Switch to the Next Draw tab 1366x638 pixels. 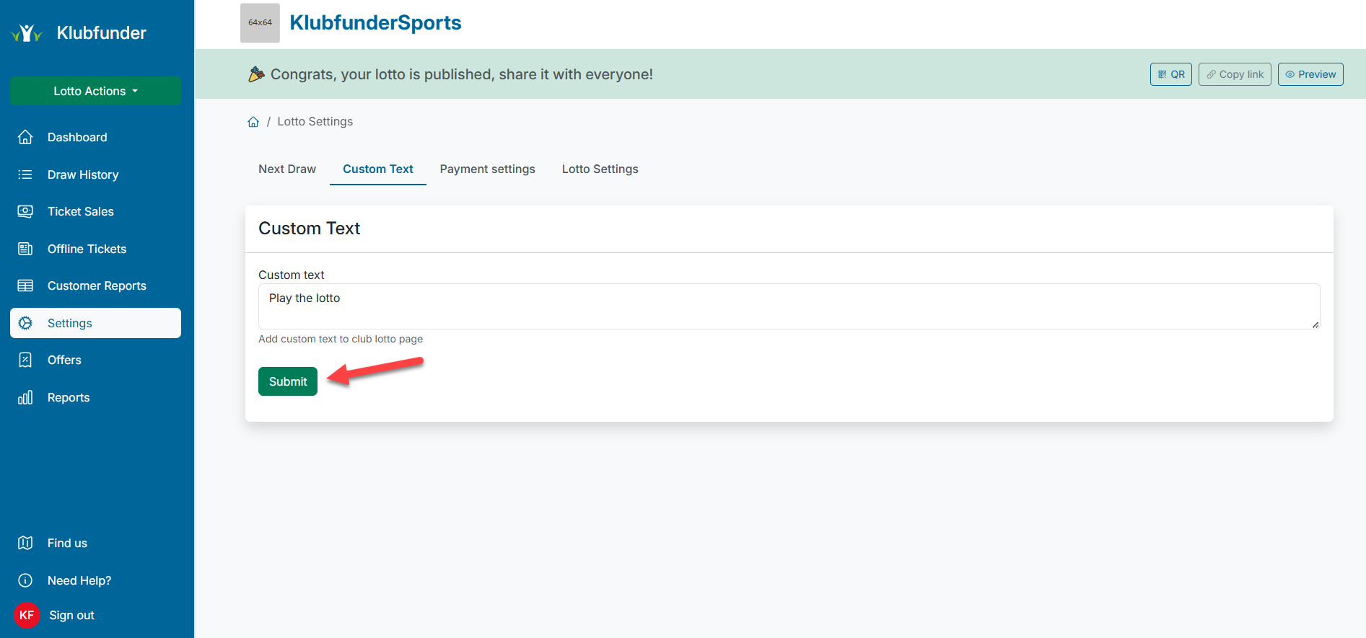287,169
